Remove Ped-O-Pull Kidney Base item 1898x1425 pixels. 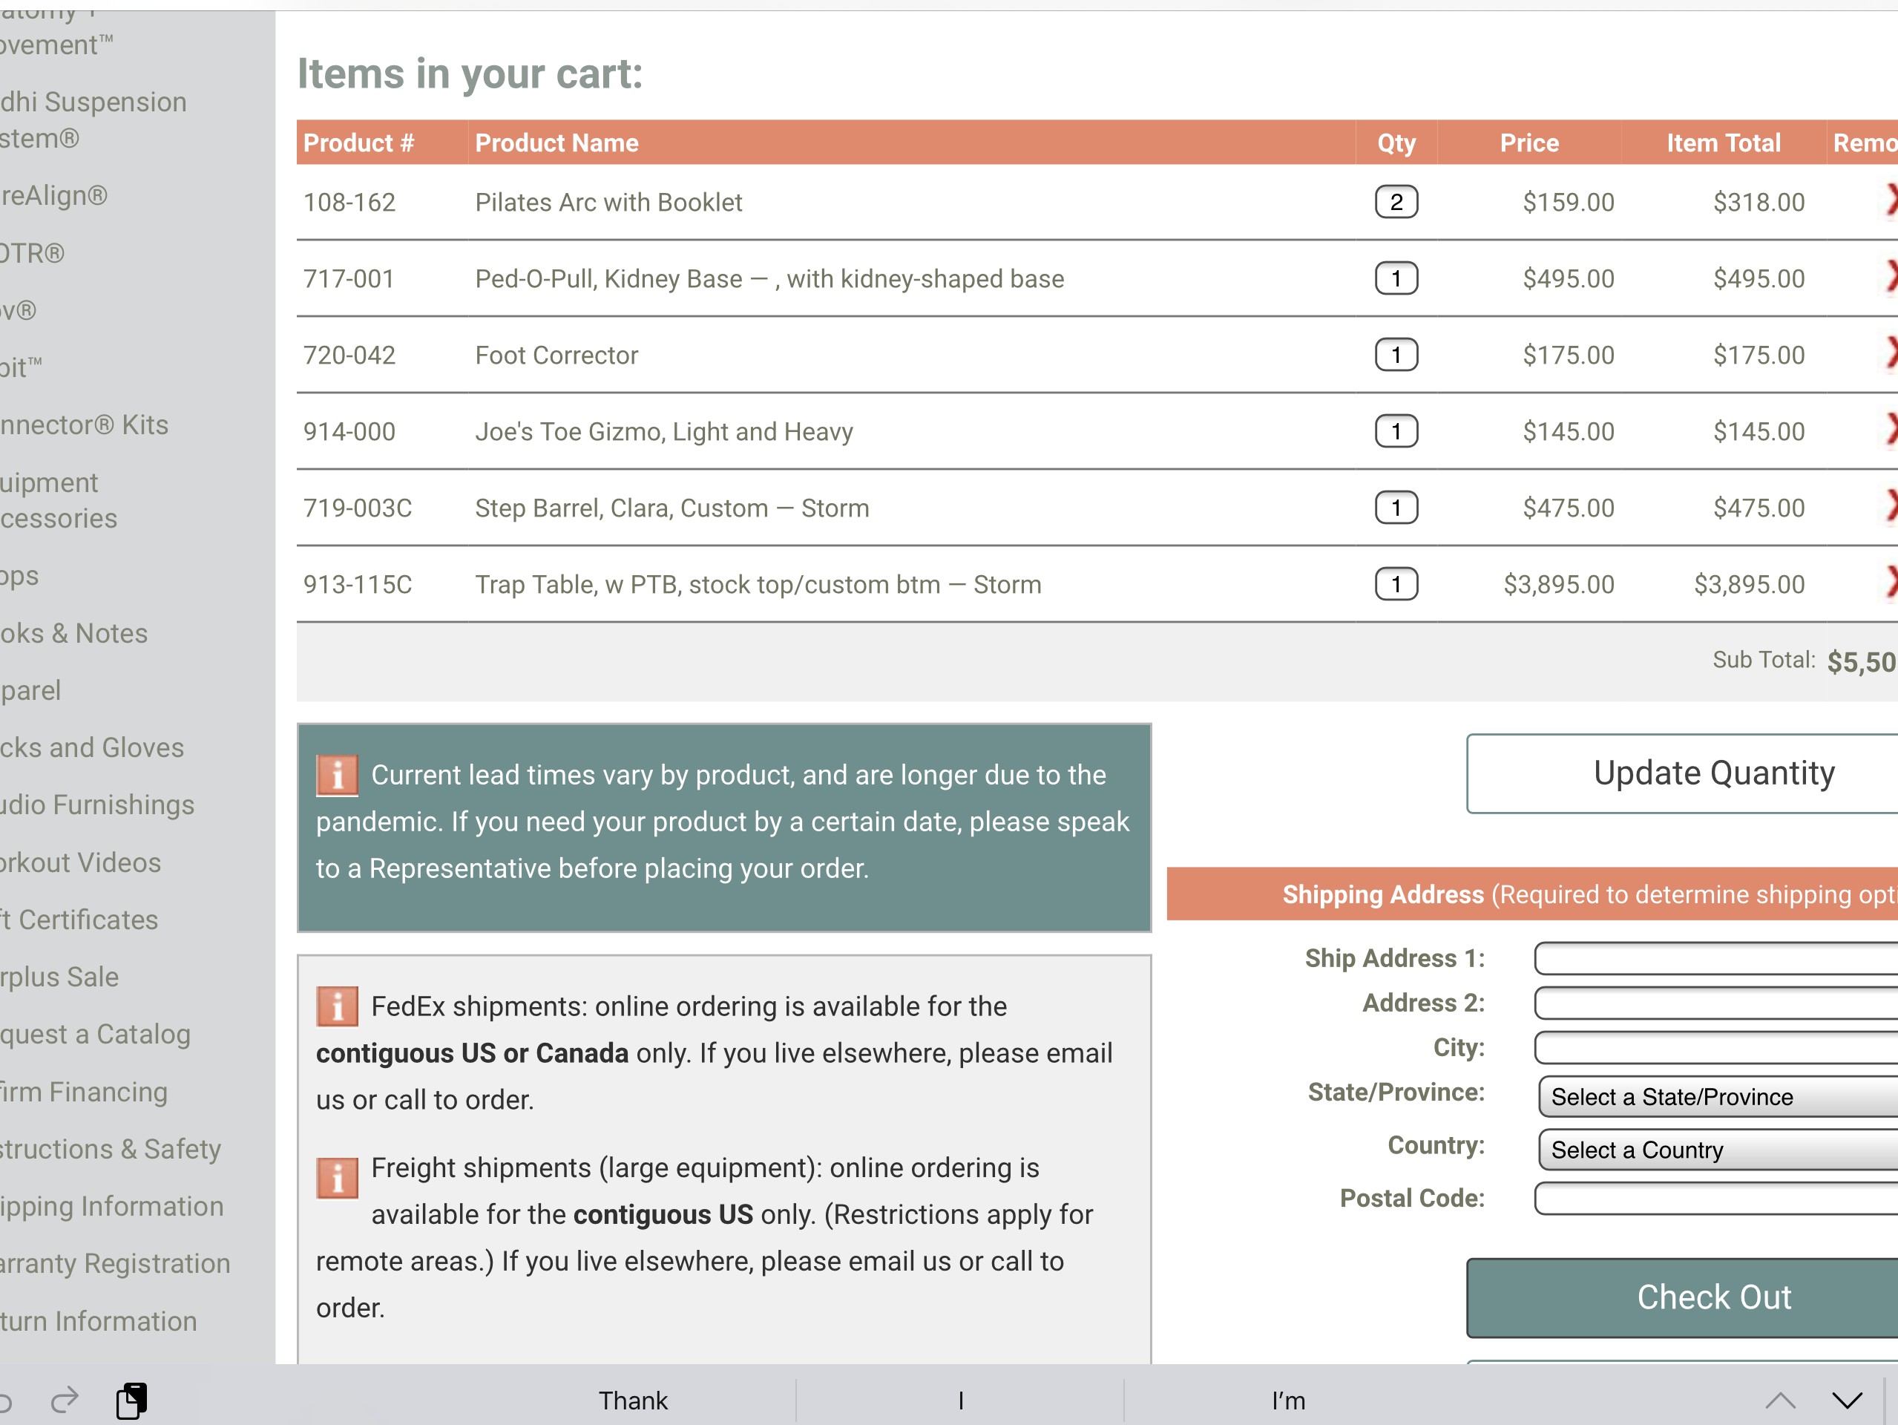click(1891, 276)
